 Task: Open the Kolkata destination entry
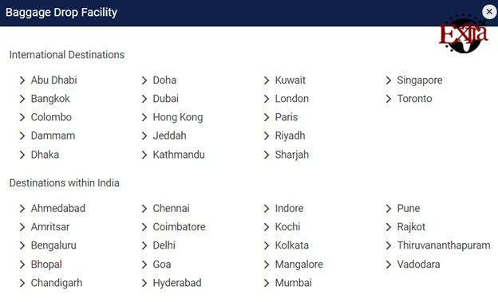pos(291,245)
